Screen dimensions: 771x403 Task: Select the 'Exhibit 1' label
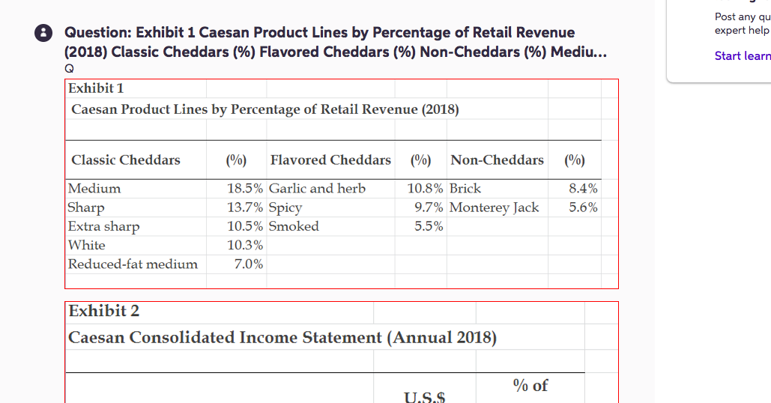click(96, 88)
